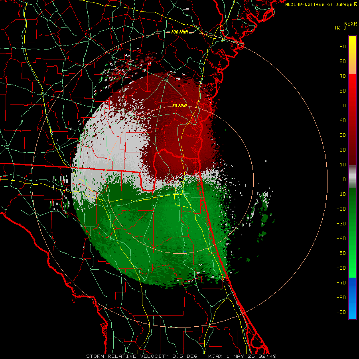This screenshot has height=359, width=359.
Task: Click the 1 MAY 25 date text
Action: click(x=241, y=356)
